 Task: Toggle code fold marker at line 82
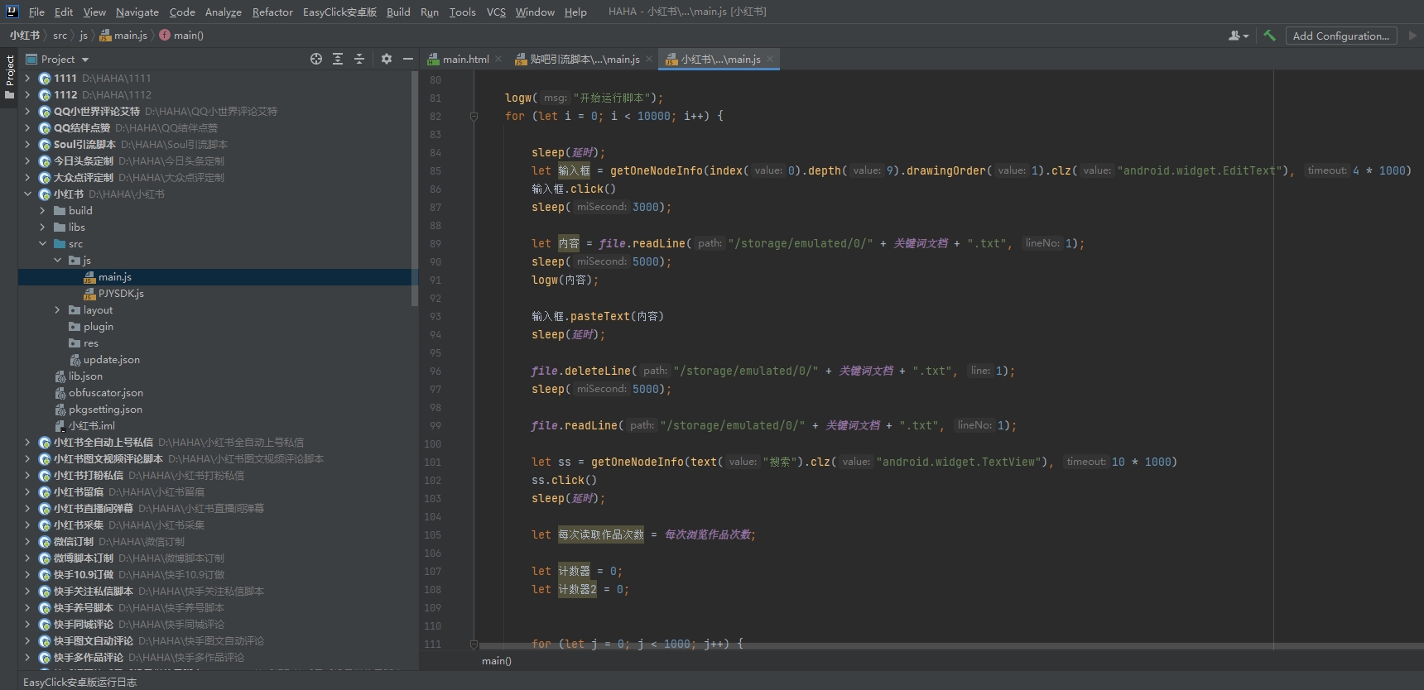pyautogui.click(x=474, y=116)
